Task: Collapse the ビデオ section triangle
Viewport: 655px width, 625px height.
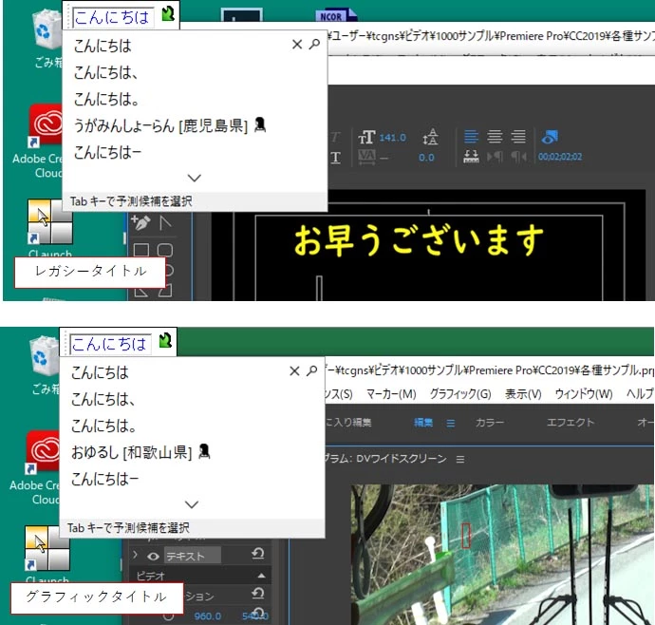Action: point(261,576)
